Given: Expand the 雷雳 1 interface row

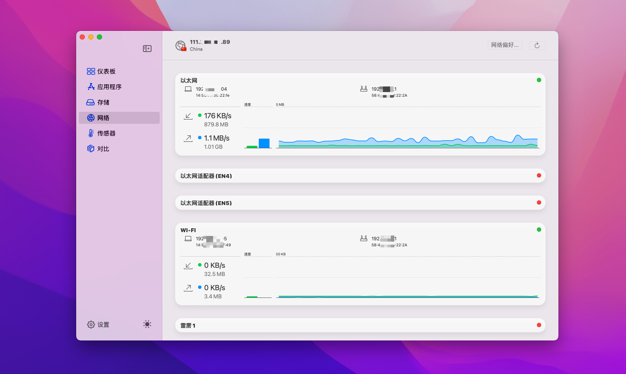Looking at the screenshot, I should click(x=360, y=325).
